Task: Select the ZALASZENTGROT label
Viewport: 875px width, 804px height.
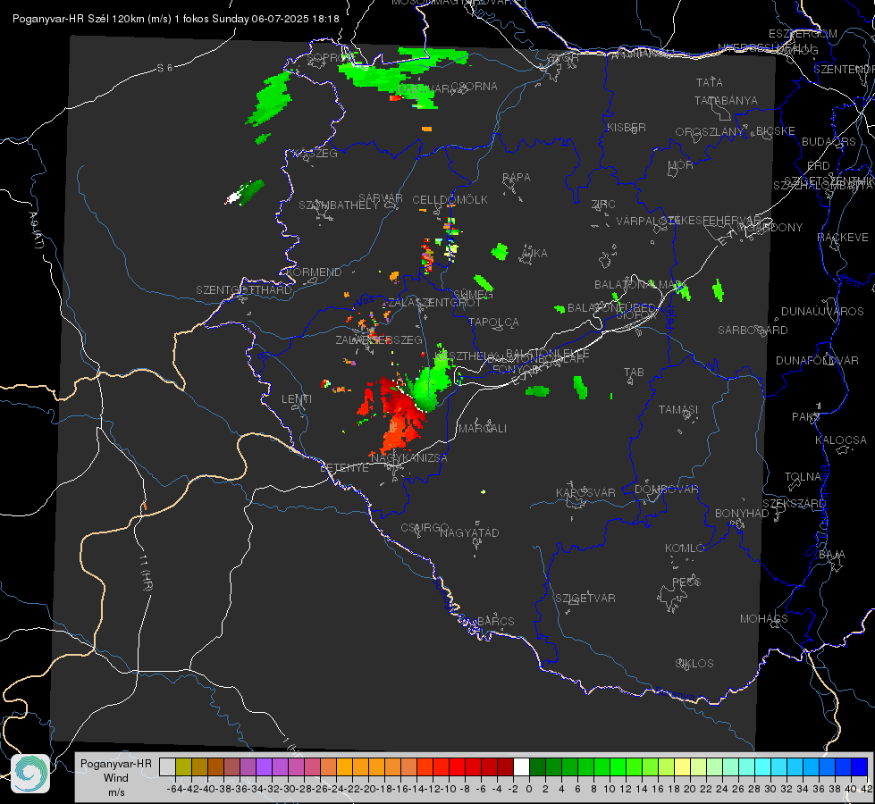Action: tap(434, 303)
